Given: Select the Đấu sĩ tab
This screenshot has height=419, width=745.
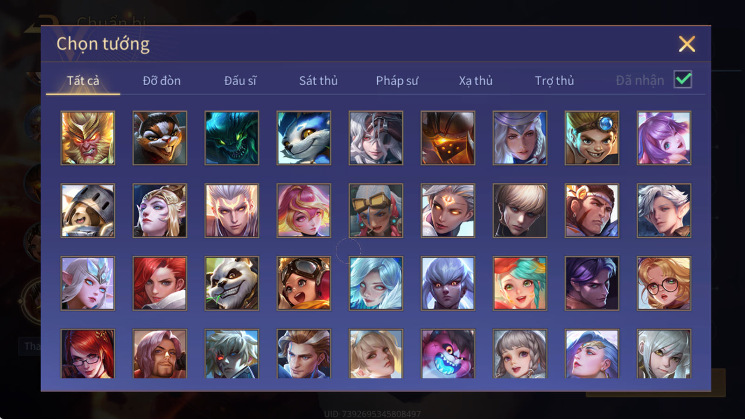Looking at the screenshot, I should click(240, 81).
